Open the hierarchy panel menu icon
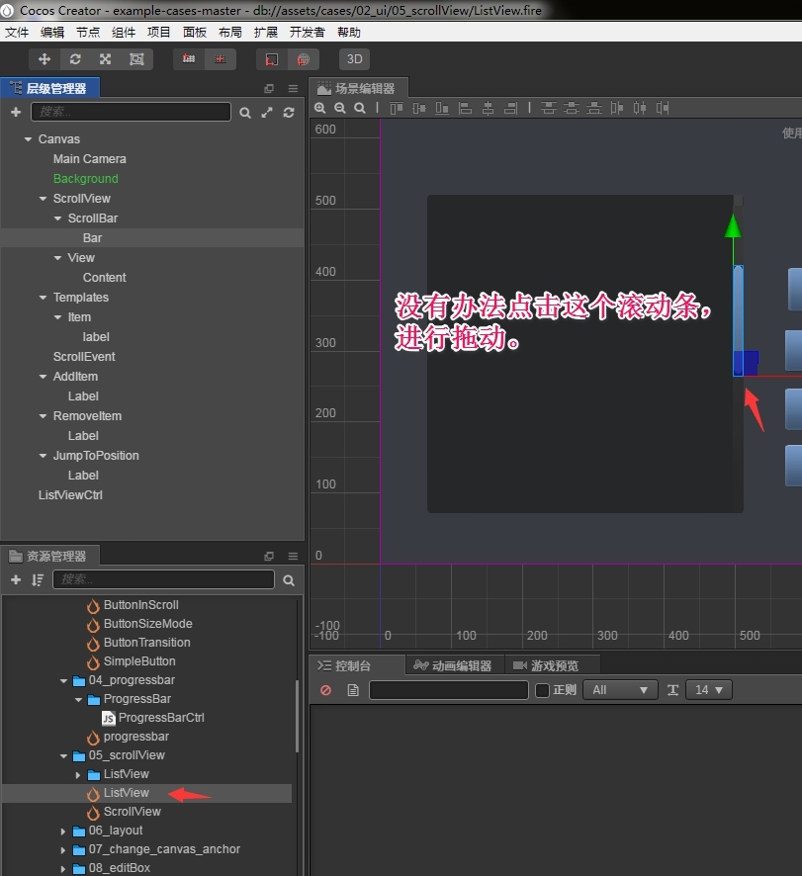 293,88
